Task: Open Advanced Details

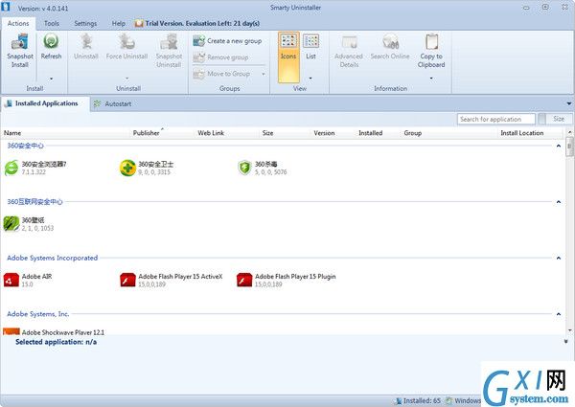Action: point(349,51)
